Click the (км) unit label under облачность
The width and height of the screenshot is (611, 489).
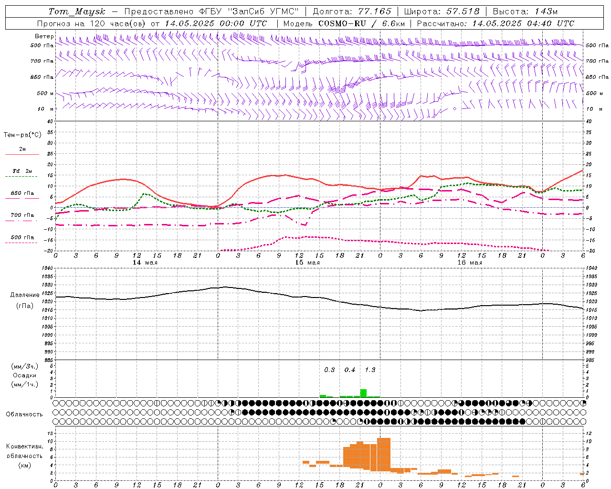click(x=25, y=465)
